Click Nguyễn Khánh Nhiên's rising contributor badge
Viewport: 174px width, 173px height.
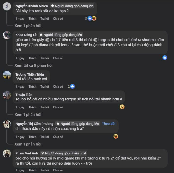(x=72, y=6)
